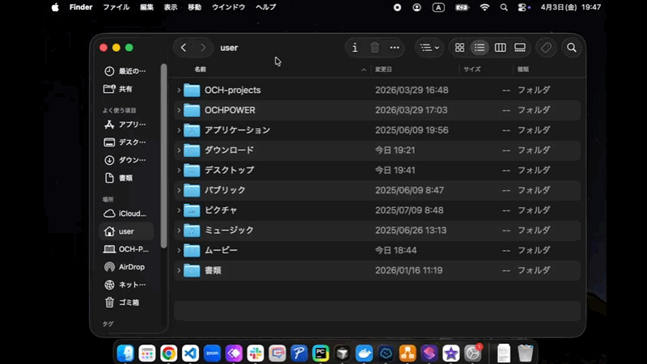
Task: Expand the ムービー folder chevron
Action: click(179, 250)
